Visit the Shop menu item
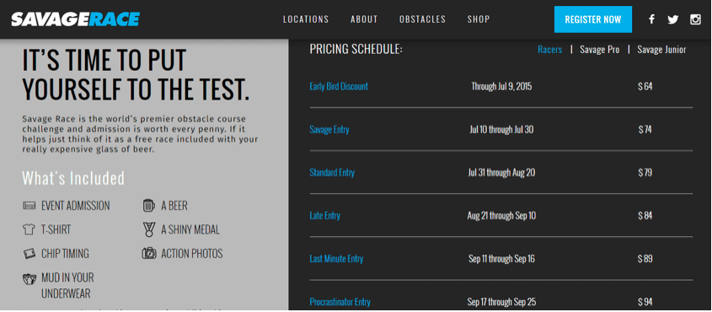 point(479,19)
